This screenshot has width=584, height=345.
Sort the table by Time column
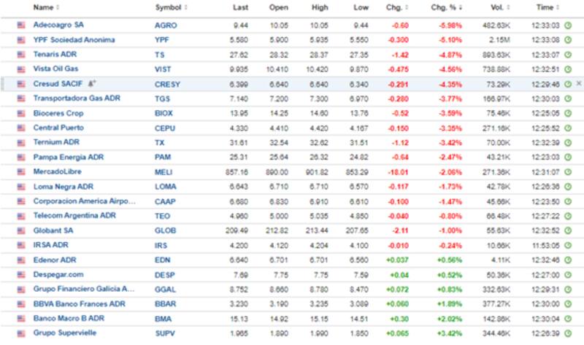point(545,7)
